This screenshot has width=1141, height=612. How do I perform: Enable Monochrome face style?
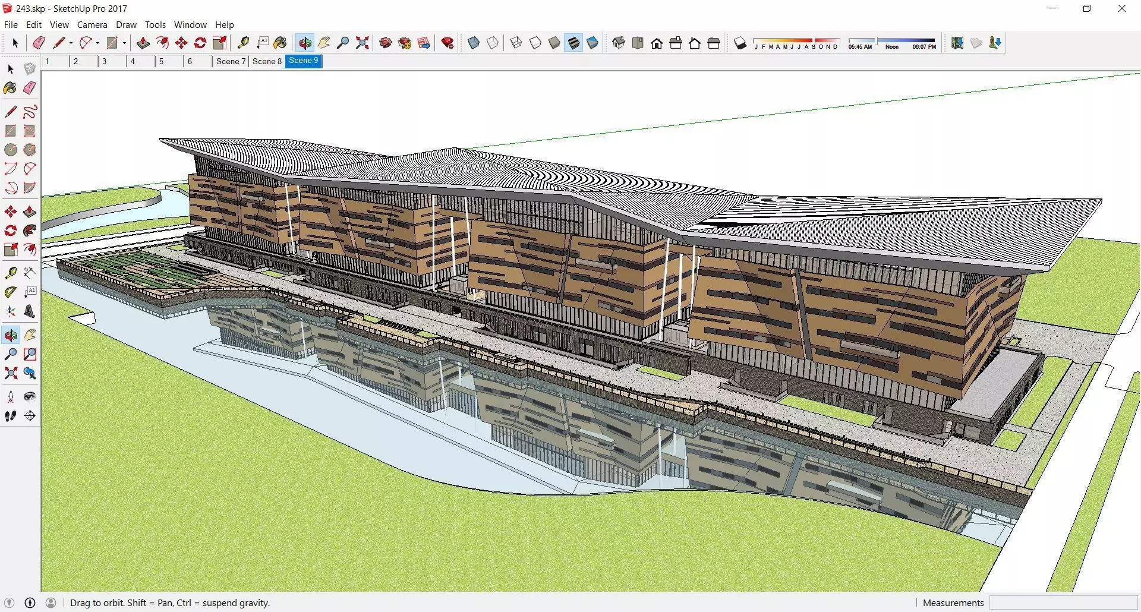pos(592,43)
